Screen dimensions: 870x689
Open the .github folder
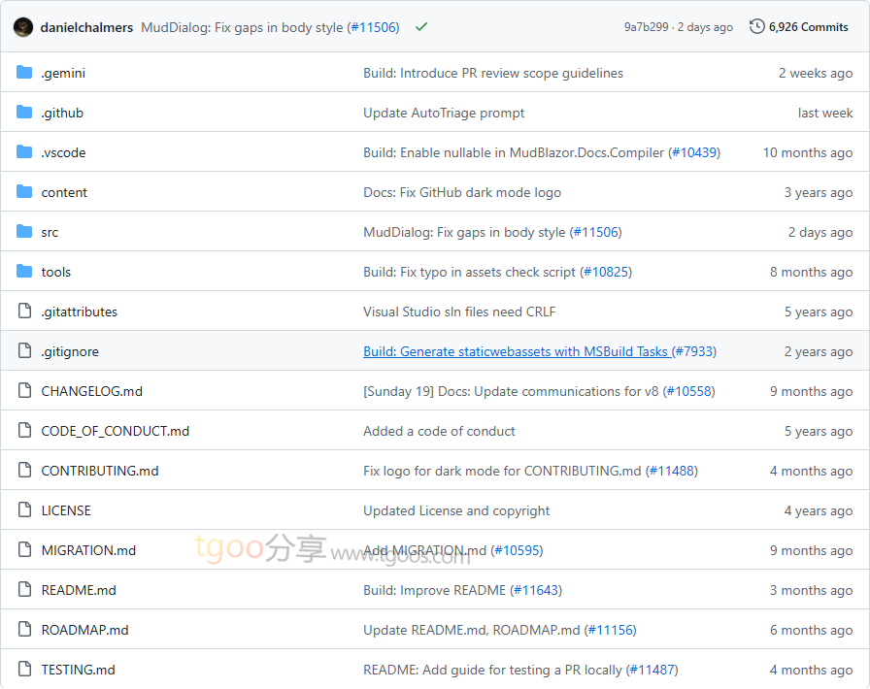pos(62,113)
